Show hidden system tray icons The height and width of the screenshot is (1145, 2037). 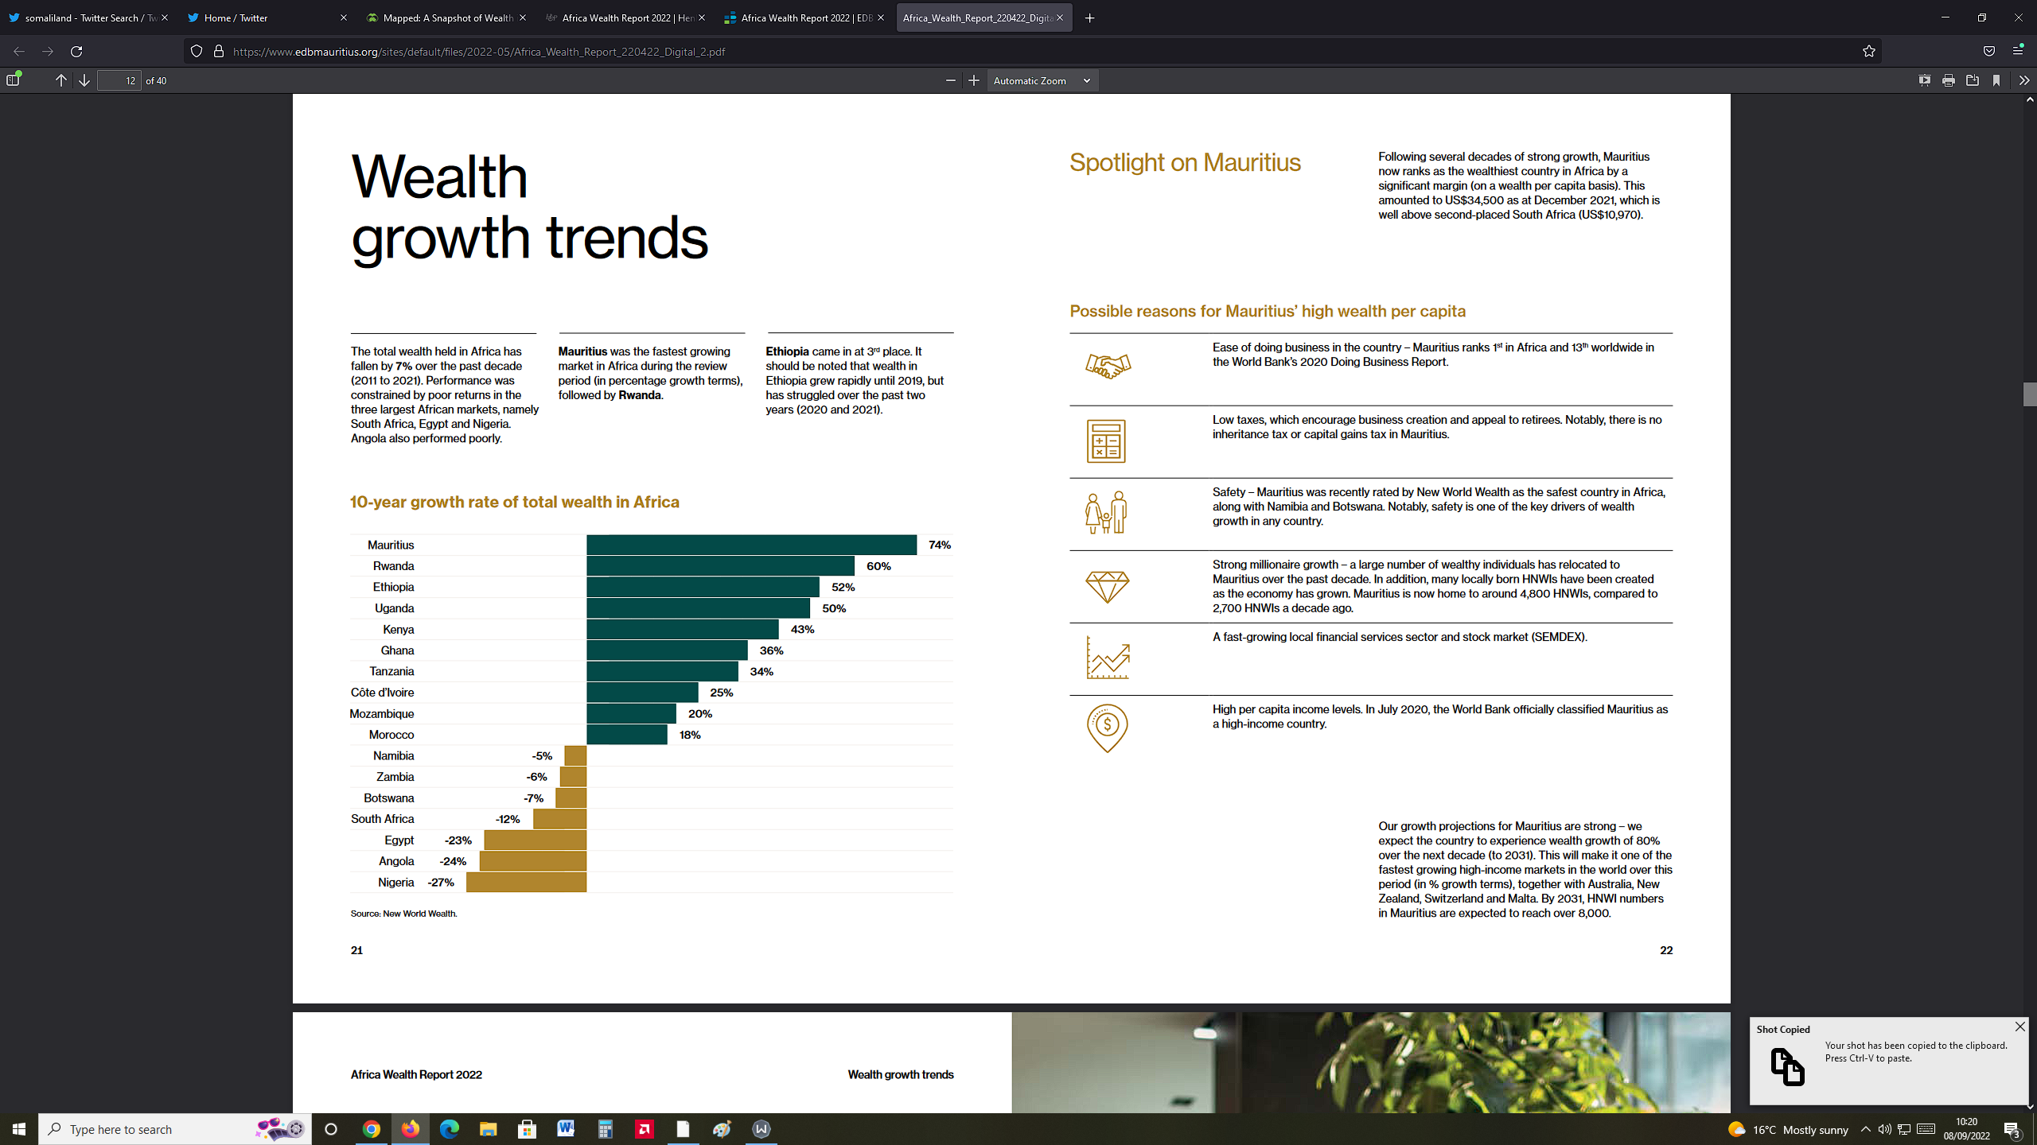pos(1865,1129)
